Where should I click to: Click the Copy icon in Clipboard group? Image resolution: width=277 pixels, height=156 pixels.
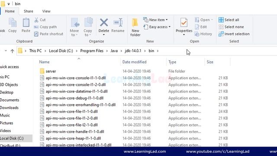(13, 23)
